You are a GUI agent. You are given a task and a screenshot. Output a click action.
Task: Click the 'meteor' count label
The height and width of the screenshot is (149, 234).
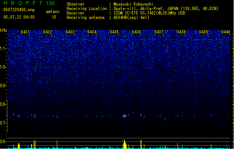(53, 12)
